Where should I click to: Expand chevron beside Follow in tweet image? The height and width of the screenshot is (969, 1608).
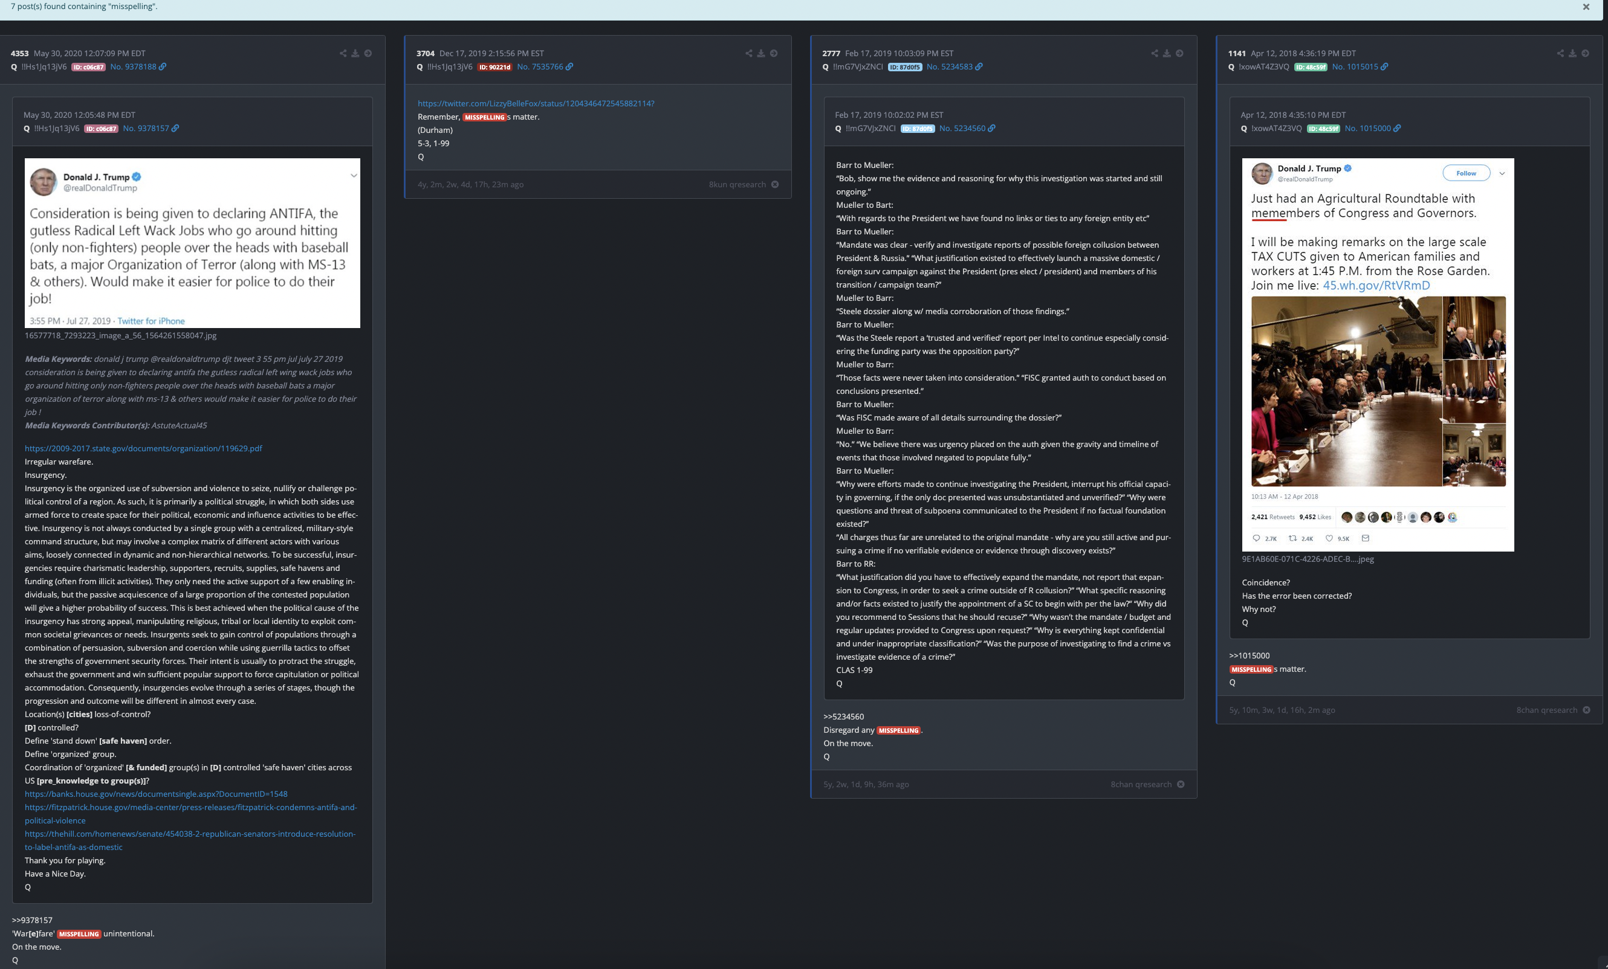pos(1502,173)
